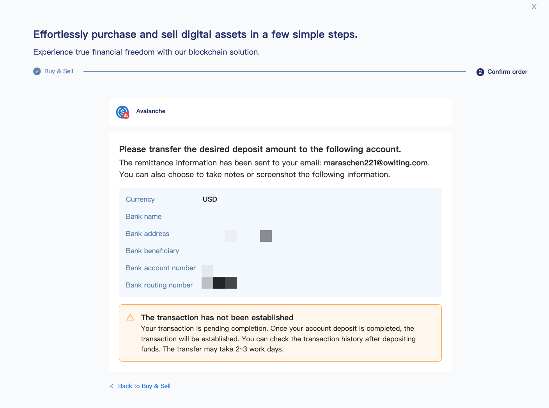Viewport: 549px width, 408px height.
Task: Click the Bank name label
Action: click(143, 216)
